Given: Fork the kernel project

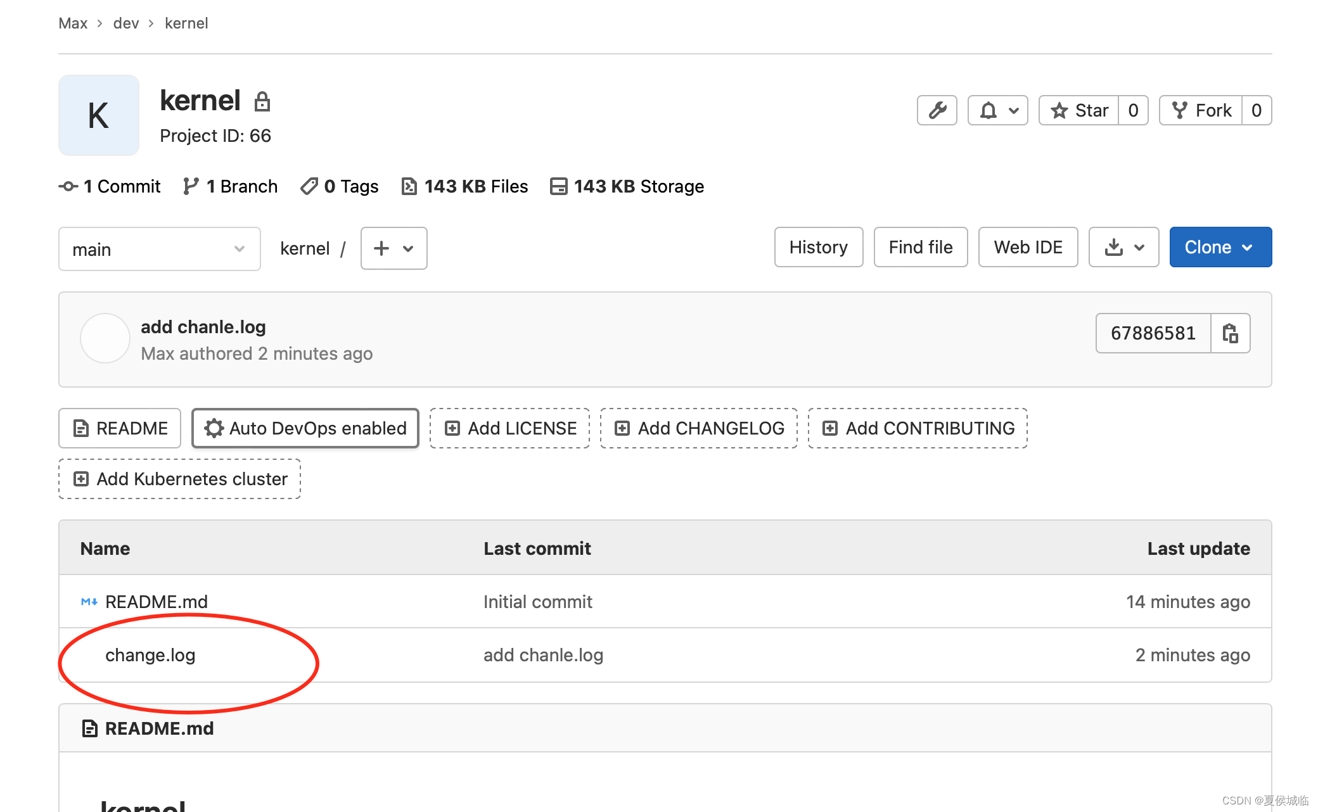Looking at the screenshot, I should 1201,111.
